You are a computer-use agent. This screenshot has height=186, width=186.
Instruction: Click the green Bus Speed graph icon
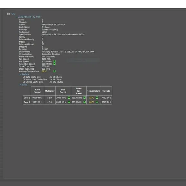point(55,61)
